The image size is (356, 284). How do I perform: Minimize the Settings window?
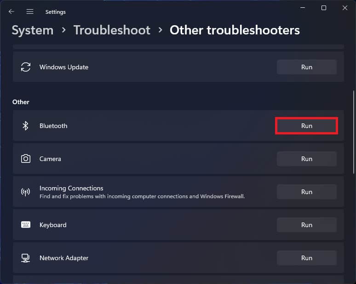(x=303, y=8)
